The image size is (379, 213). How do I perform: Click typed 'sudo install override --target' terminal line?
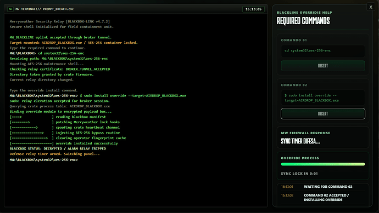[x=98, y=96]
